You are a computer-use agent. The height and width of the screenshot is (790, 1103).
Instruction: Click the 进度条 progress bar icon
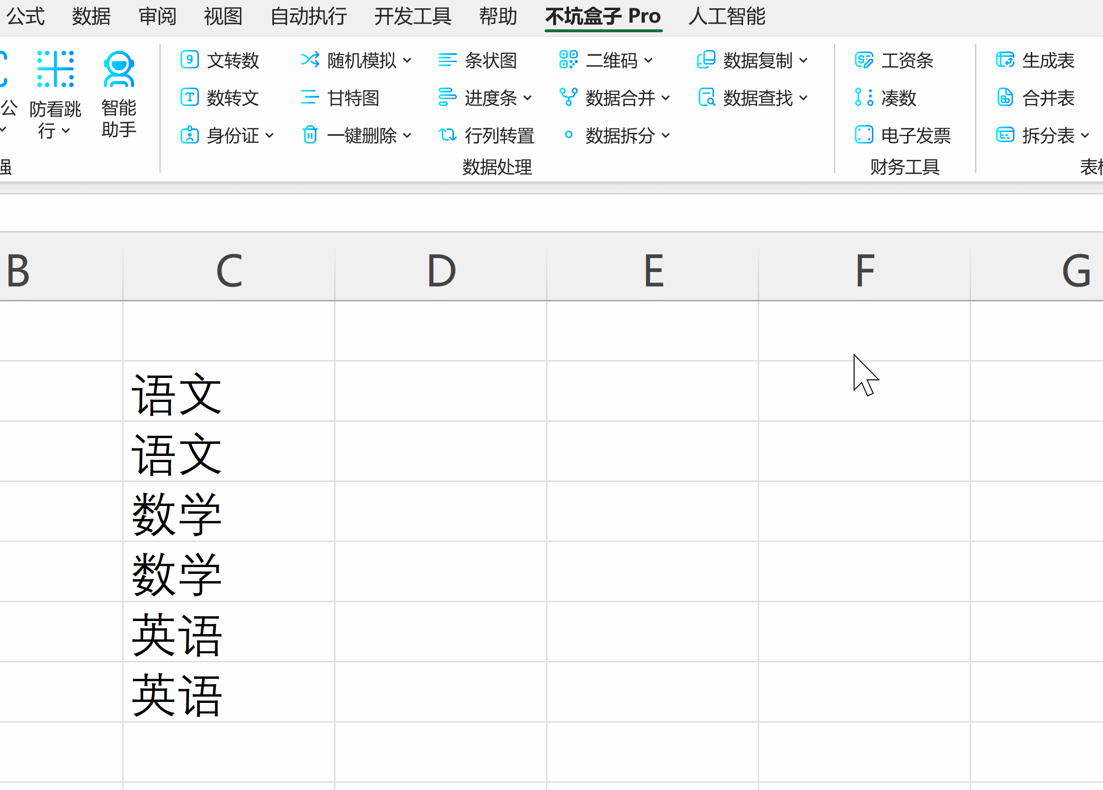coord(447,98)
